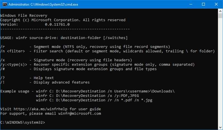Click the /? Help text line
The image size is (223, 130).
tap(27, 78)
